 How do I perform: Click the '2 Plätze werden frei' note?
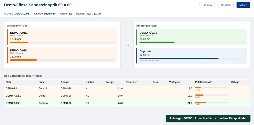pyautogui.click(x=149, y=61)
